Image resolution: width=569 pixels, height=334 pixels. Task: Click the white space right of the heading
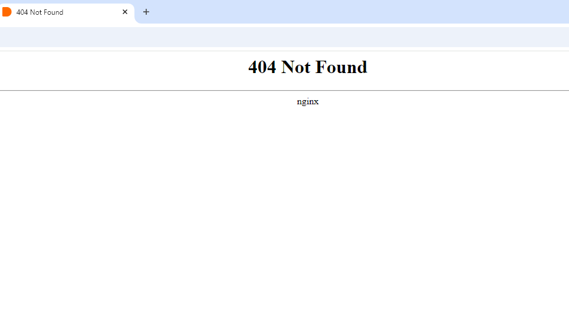469,67
